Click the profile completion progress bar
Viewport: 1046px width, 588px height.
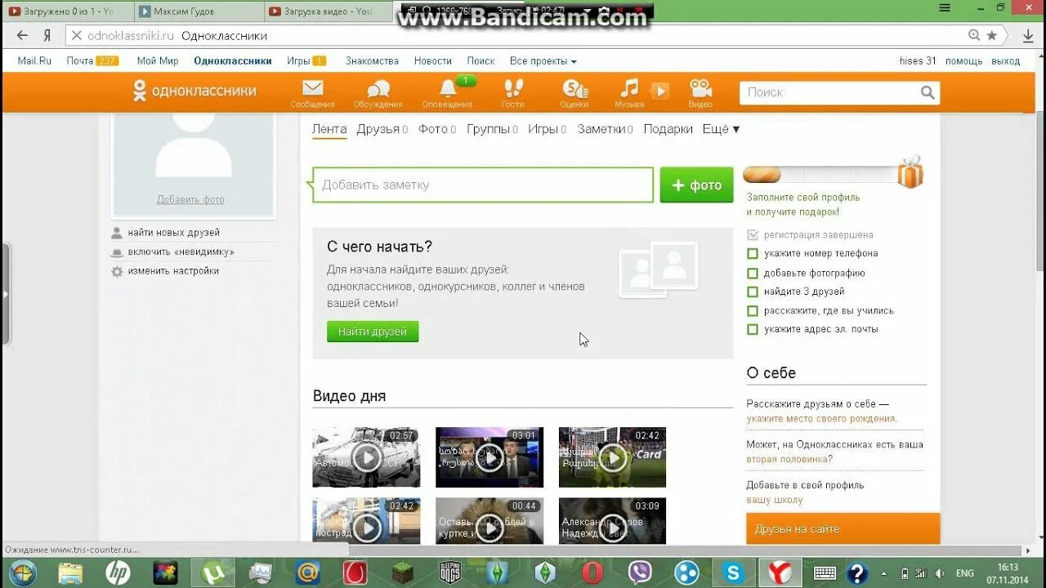click(820, 175)
